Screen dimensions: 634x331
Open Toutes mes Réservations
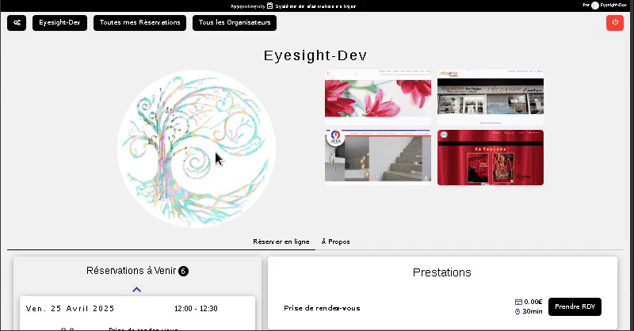[x=139, y=23]
